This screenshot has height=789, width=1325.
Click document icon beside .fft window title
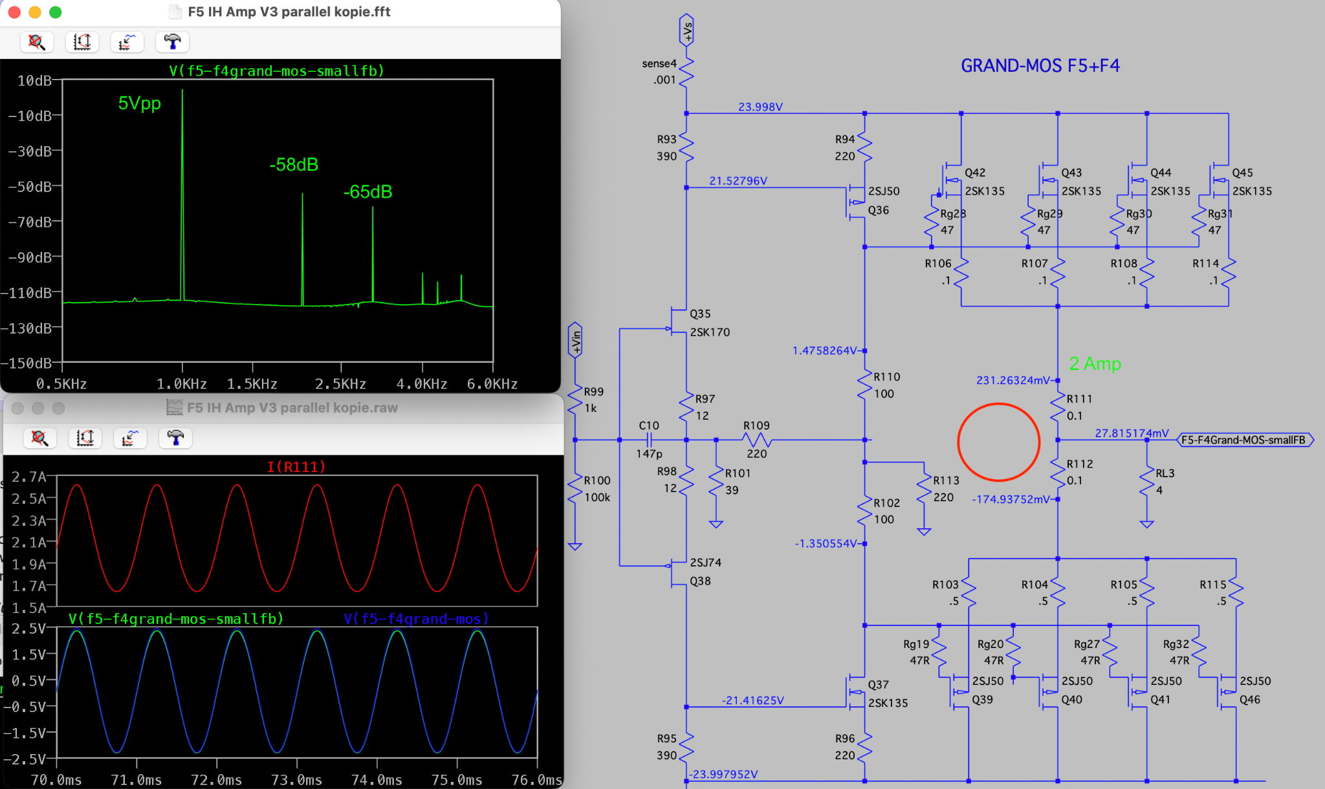[175, 12]
